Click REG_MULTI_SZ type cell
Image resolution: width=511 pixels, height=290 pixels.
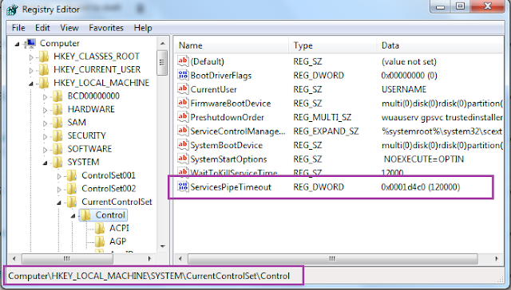(323, 117)
